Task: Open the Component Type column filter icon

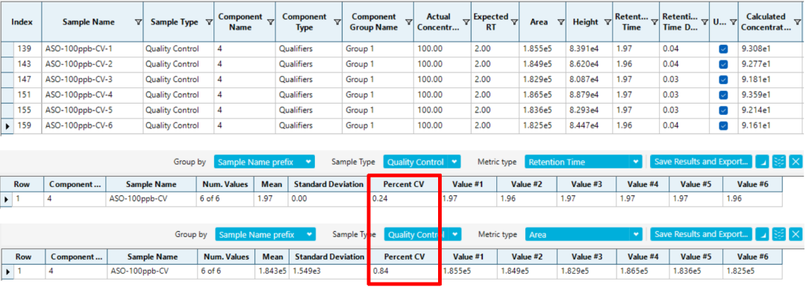Action: pyautogui.click(x=337, y=22)
